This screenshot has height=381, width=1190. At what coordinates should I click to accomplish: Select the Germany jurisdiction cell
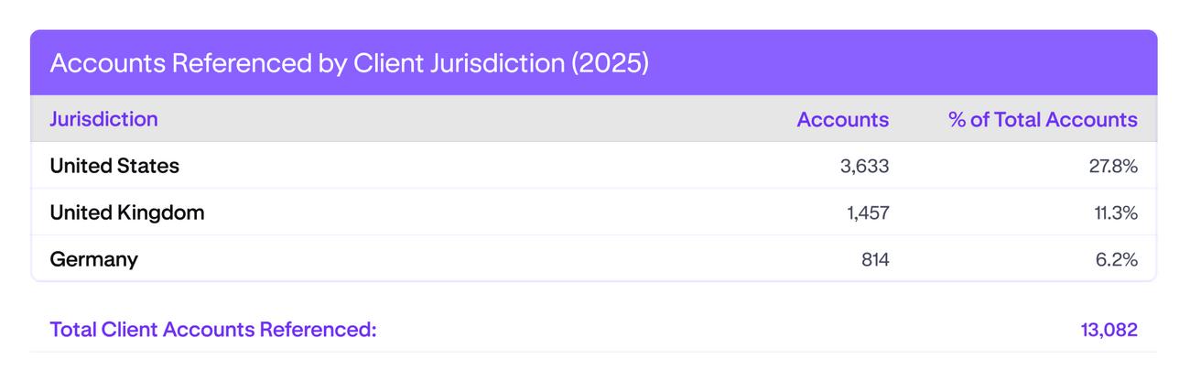(93, 259)
